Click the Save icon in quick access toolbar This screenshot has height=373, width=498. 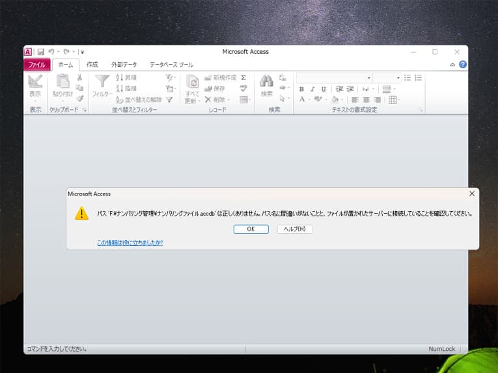coord(40,52)
